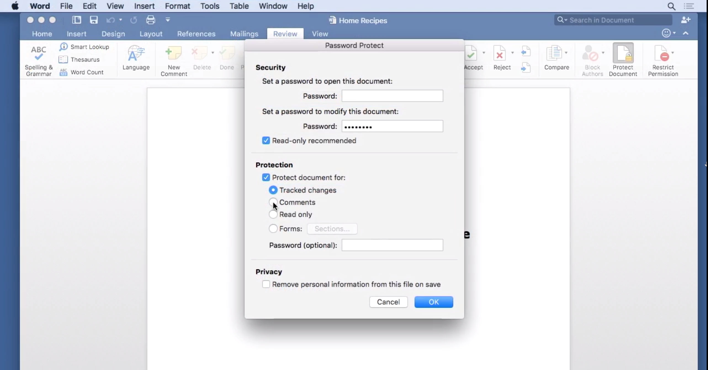
Task: Open the Mailings tab
Action: [244, 34]
